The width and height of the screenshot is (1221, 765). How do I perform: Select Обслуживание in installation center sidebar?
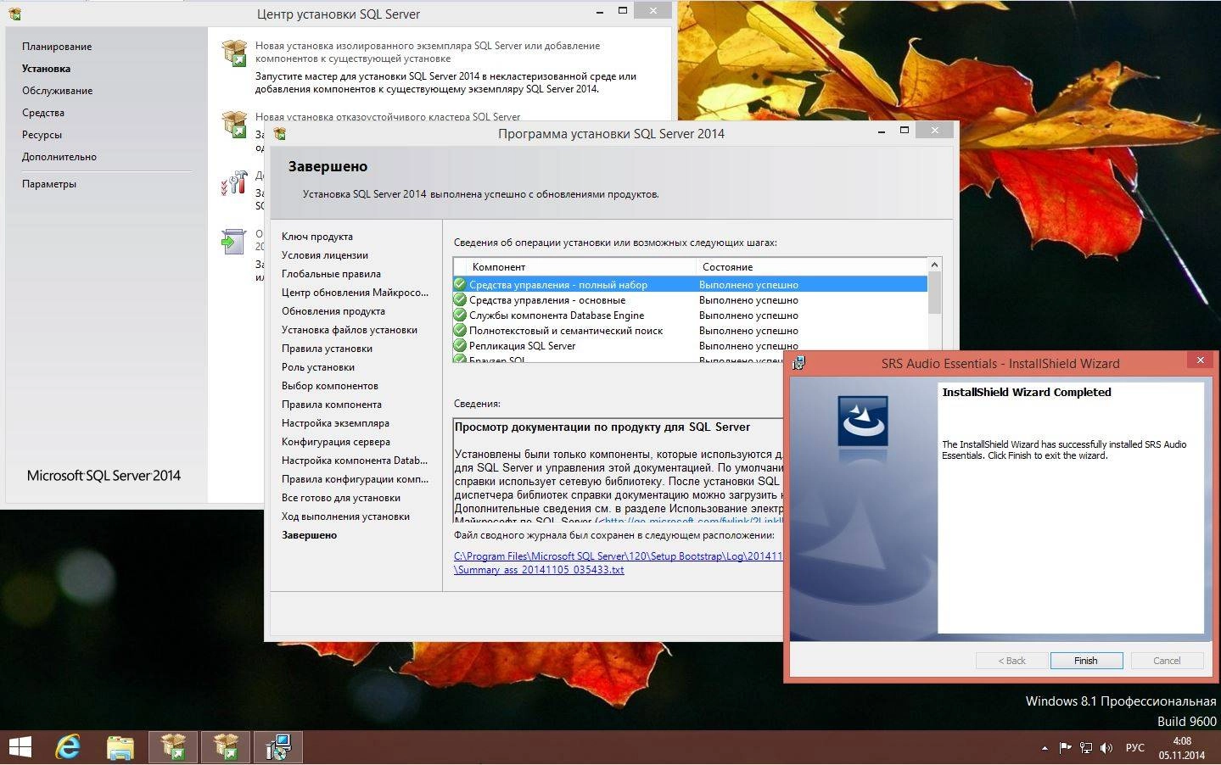tap(57, 91)
